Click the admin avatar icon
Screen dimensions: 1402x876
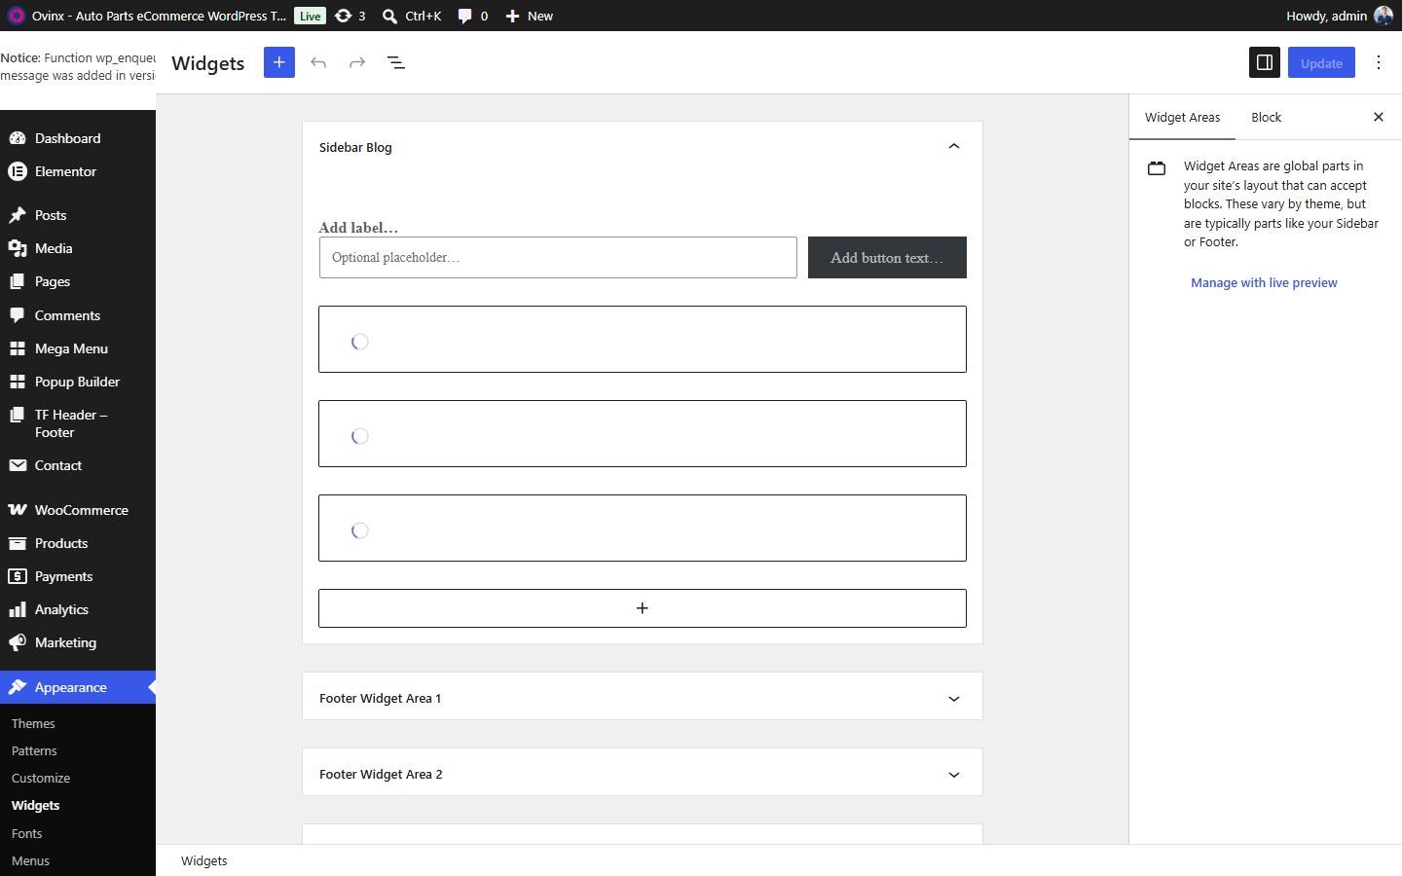coord(1384,16)
